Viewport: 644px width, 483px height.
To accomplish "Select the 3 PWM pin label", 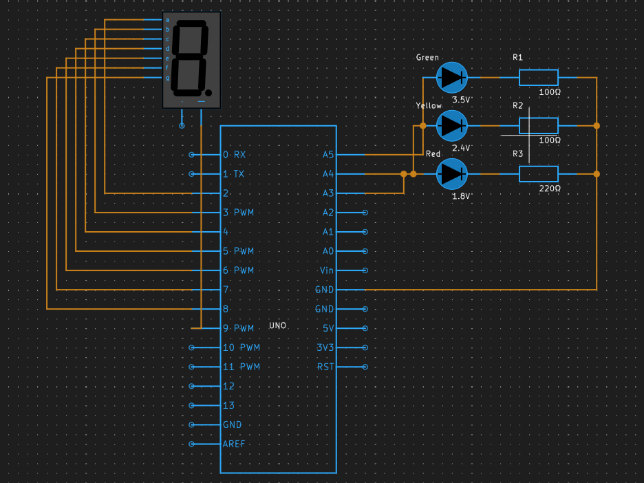I will pyautogui.click(x=237, y=212).
